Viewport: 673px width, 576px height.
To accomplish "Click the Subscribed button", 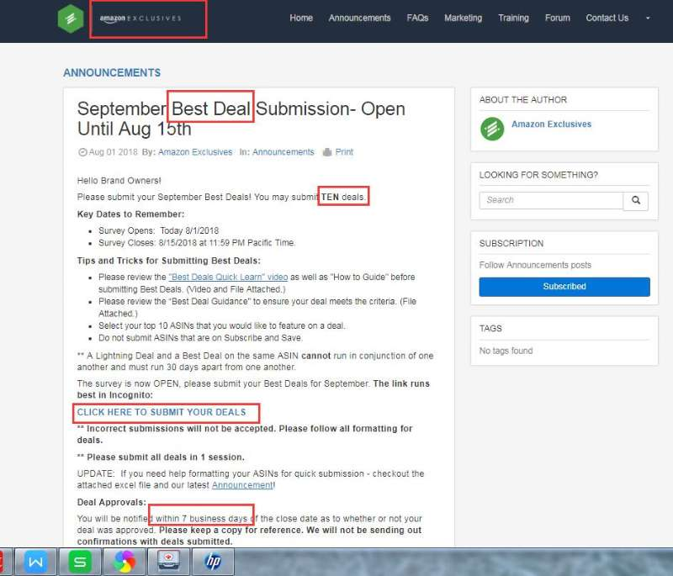I will [x=564, y=287].
